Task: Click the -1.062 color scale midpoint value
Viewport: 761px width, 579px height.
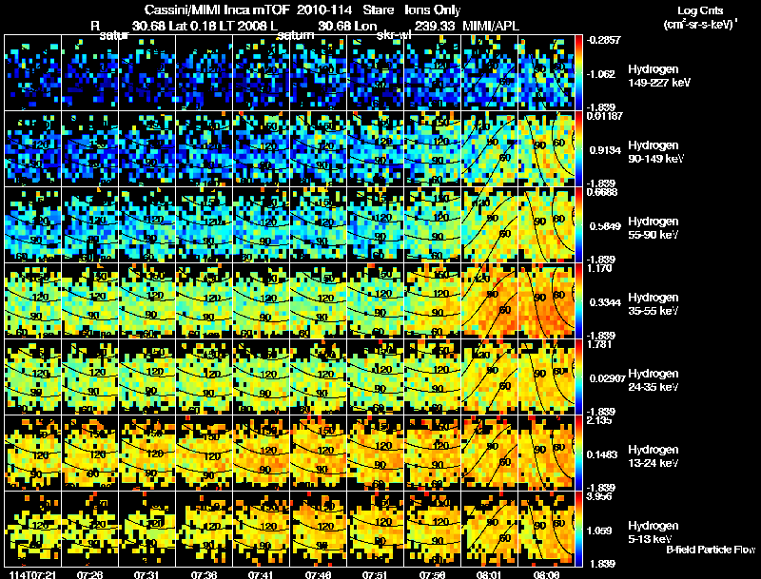Action: click(601, 74)
